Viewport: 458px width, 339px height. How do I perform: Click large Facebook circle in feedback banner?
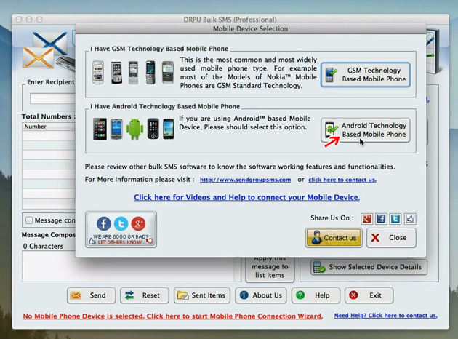pos(104,224)
